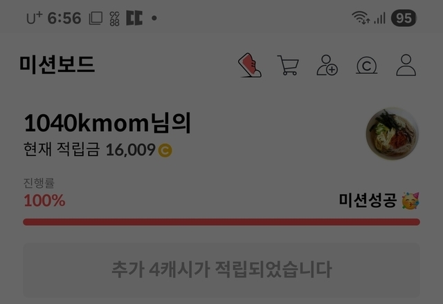The image size is (443, 304).
Task: Tap the 미션성공 label
Action: [368, 200]
